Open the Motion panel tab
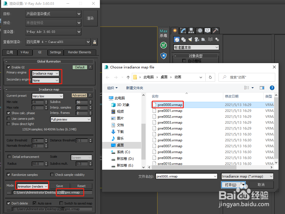Viewport: 285px width, 214px height. (199, 31)
